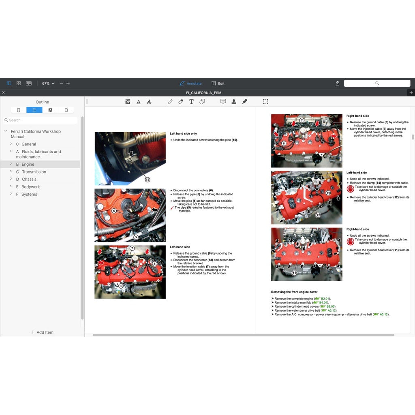Open the 0 General outline entry
The image size is (415, 415).
pos(26,144)
